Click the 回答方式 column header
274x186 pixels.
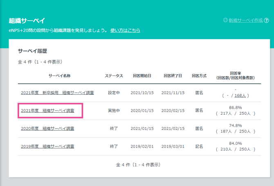(x=199, y=76)
